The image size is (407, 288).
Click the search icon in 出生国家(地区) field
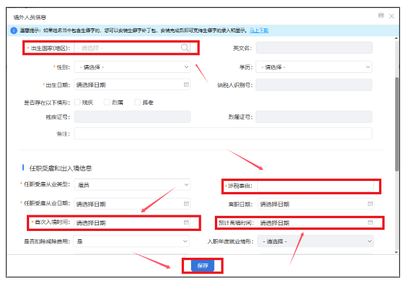click(x=185, y=48)
